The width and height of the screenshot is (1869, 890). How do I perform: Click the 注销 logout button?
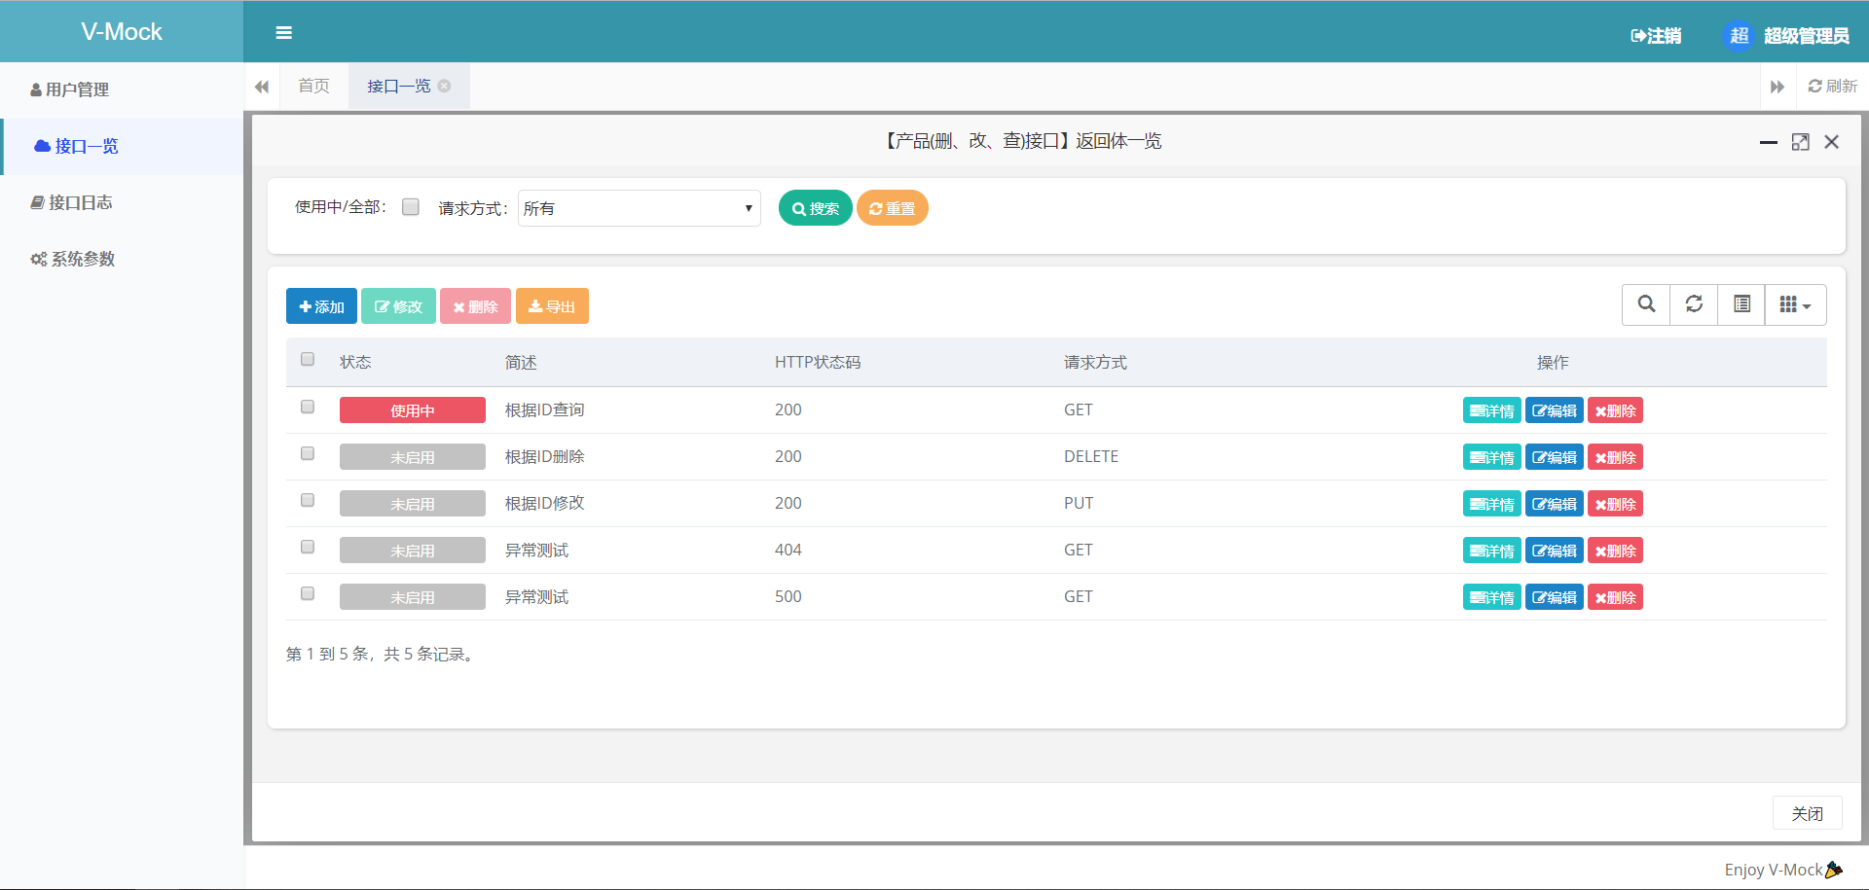pyautogui.click(x=1656, y=36)
